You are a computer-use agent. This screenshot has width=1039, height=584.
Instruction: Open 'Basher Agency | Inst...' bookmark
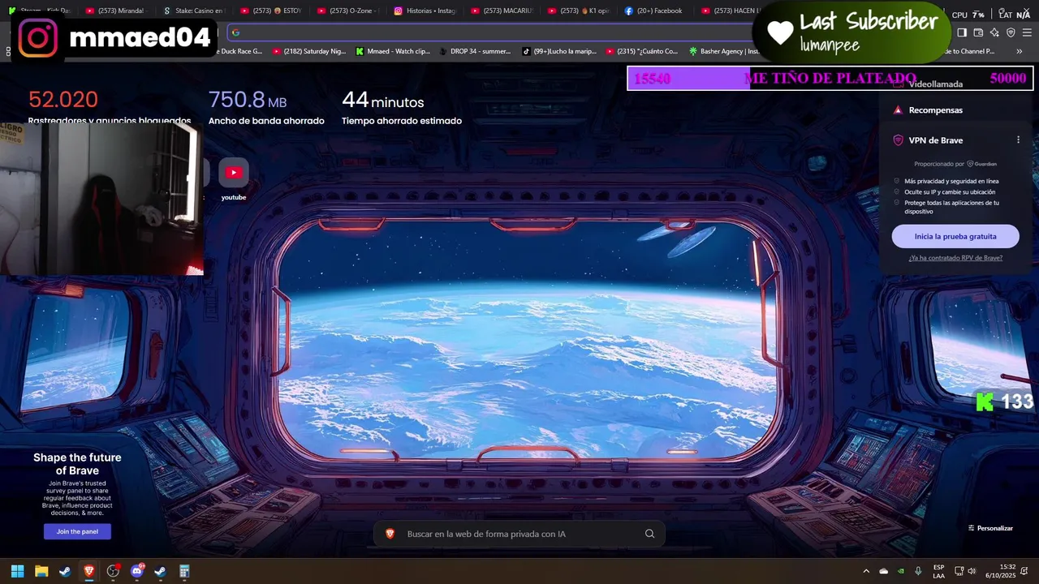(724, 51)
